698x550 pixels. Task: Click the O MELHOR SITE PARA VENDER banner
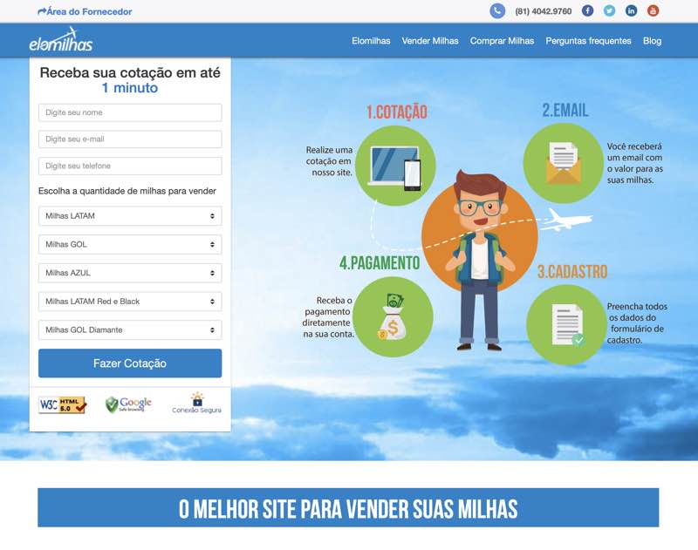348,508
